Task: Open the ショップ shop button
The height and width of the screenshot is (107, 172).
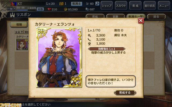Action: (x=107, y=6)
